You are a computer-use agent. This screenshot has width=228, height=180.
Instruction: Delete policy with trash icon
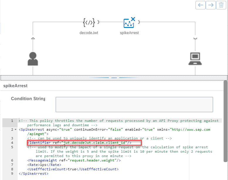221,5
